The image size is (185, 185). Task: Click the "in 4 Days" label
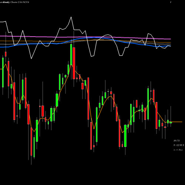[x=178, y=150]
